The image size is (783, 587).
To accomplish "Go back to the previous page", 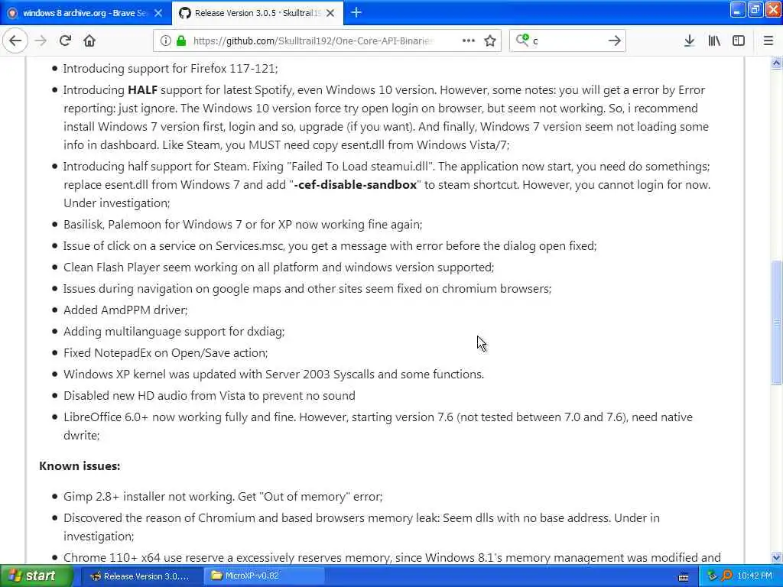I will pyautogui.click(x=15, y=41).
